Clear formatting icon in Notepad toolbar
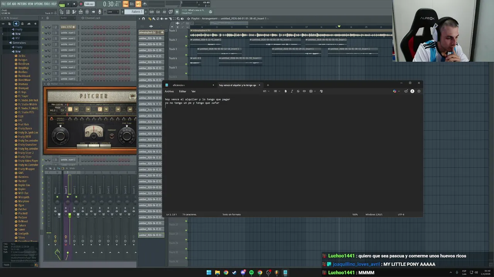The image size is (494, 277). [x=321, y=91]
